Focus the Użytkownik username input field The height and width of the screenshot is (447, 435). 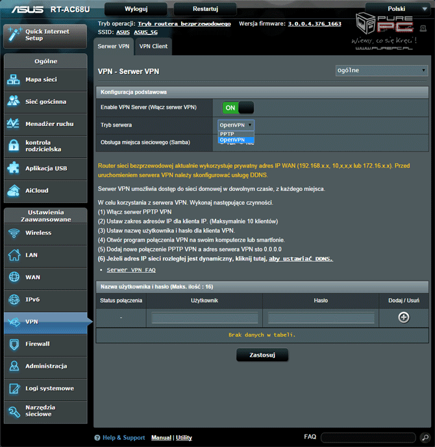pos(205,318)
